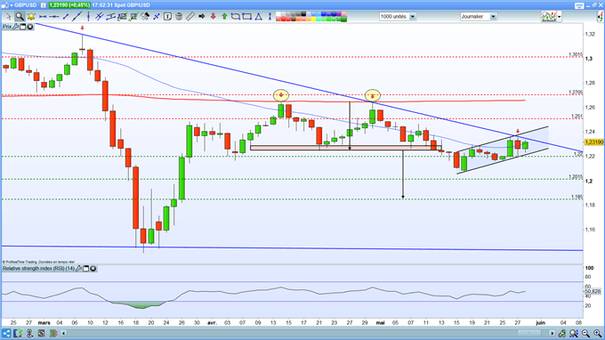The image size is (605, 340).
Task: Click the 1,2015 support level label
Action: point(576,177)
